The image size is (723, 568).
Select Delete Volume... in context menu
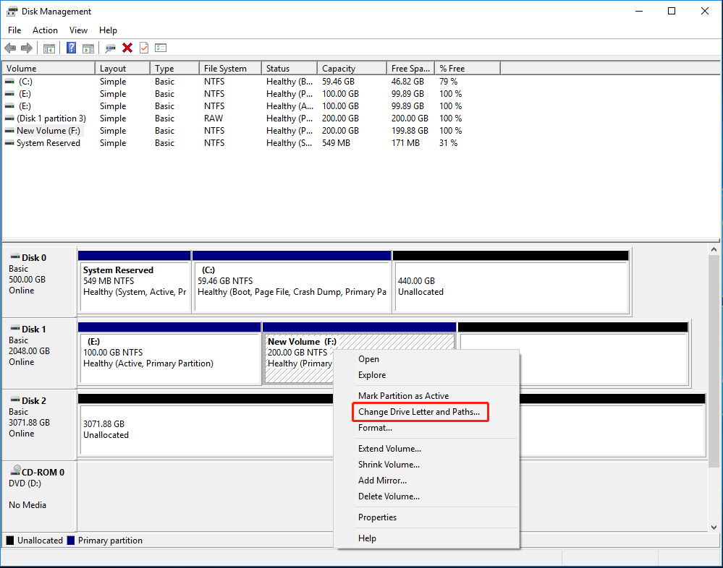pyautogui.click(x=426, y=496)
